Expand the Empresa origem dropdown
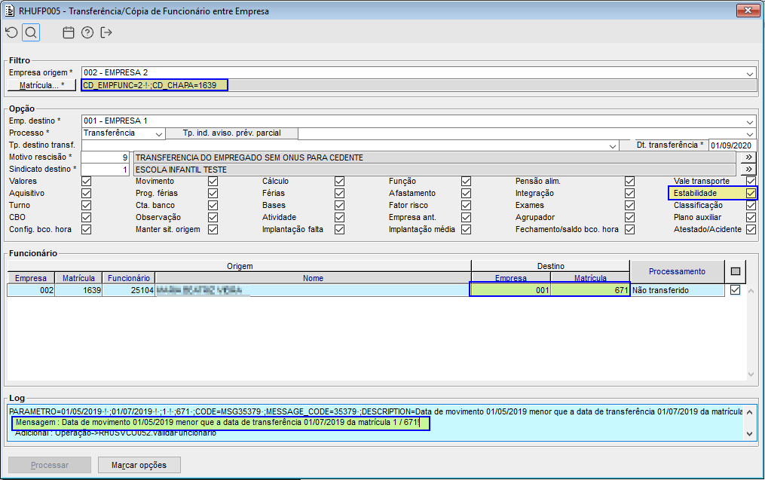765x480 pixels. point(749,73)
